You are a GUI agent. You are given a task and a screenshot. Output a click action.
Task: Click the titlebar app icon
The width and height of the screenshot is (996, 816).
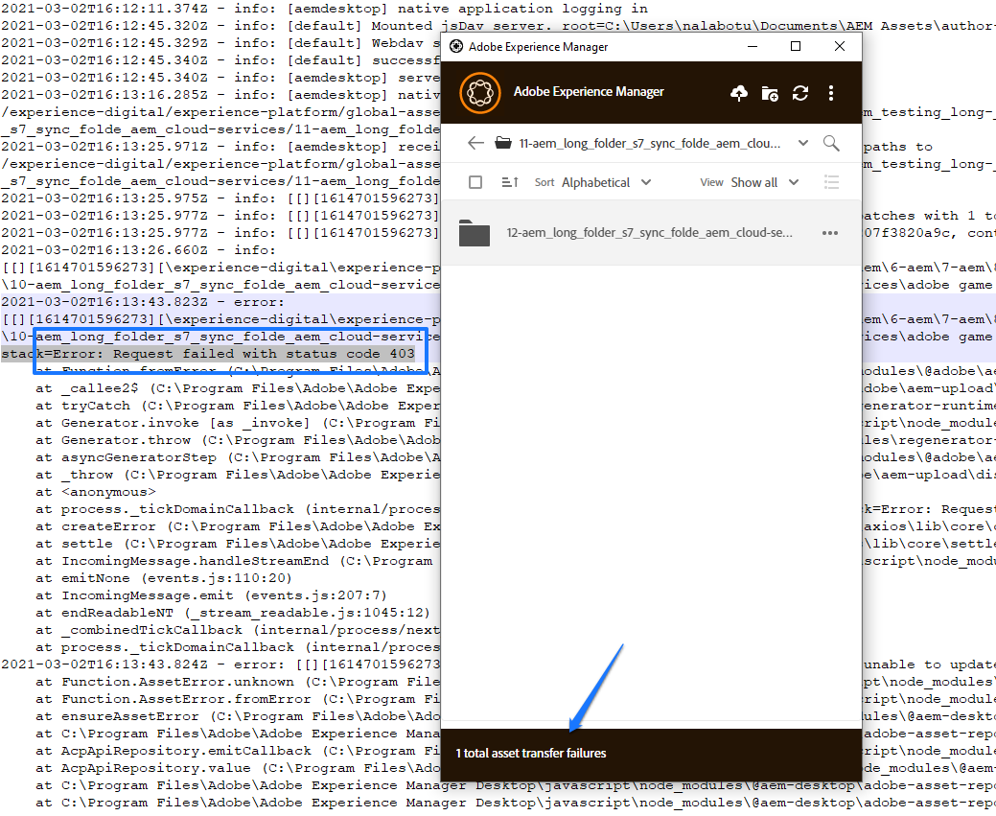pos(456,46)
